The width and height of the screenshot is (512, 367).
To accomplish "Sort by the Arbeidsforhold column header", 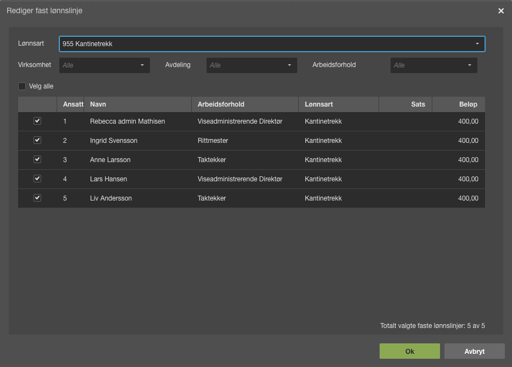I will (245, 104).
